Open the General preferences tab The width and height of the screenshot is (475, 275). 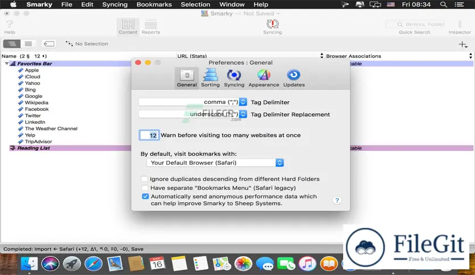tap(187, 78)
